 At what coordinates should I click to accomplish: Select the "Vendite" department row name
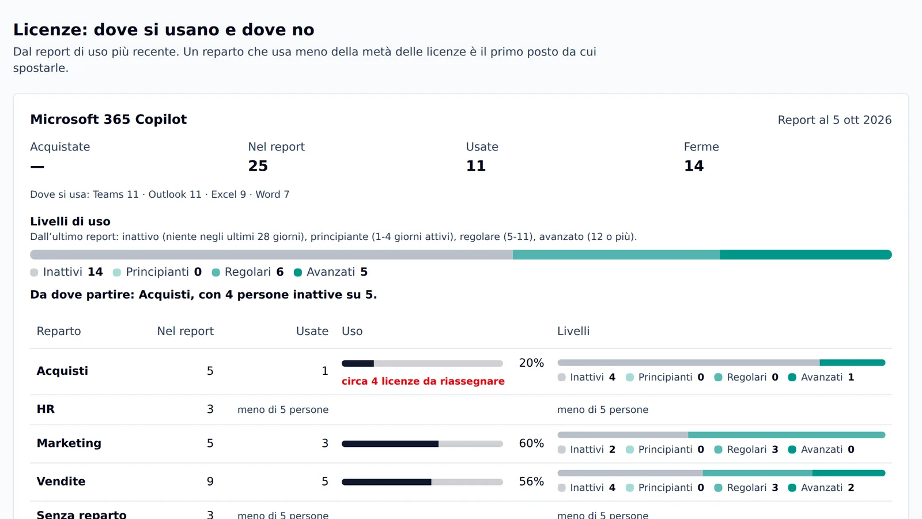point(61,481)
